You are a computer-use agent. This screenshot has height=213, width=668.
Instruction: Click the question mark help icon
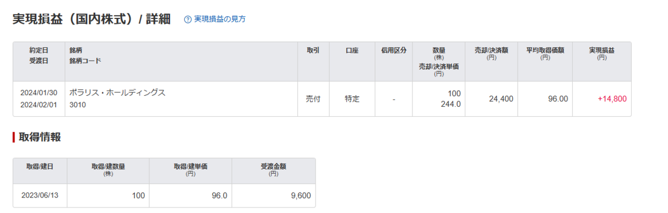188,19
